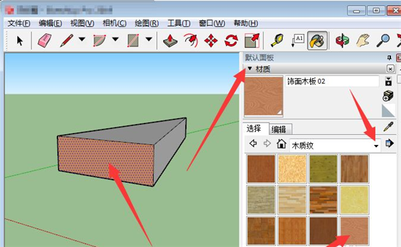This screenshot has height=247, width=401.
Task: Select the light plank flooring swatch
Action: (292, 200)
